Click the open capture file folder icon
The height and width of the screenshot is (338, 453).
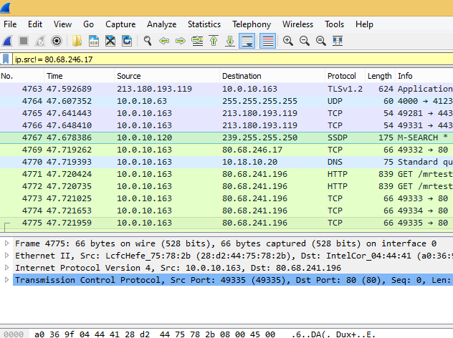[77, 41]
